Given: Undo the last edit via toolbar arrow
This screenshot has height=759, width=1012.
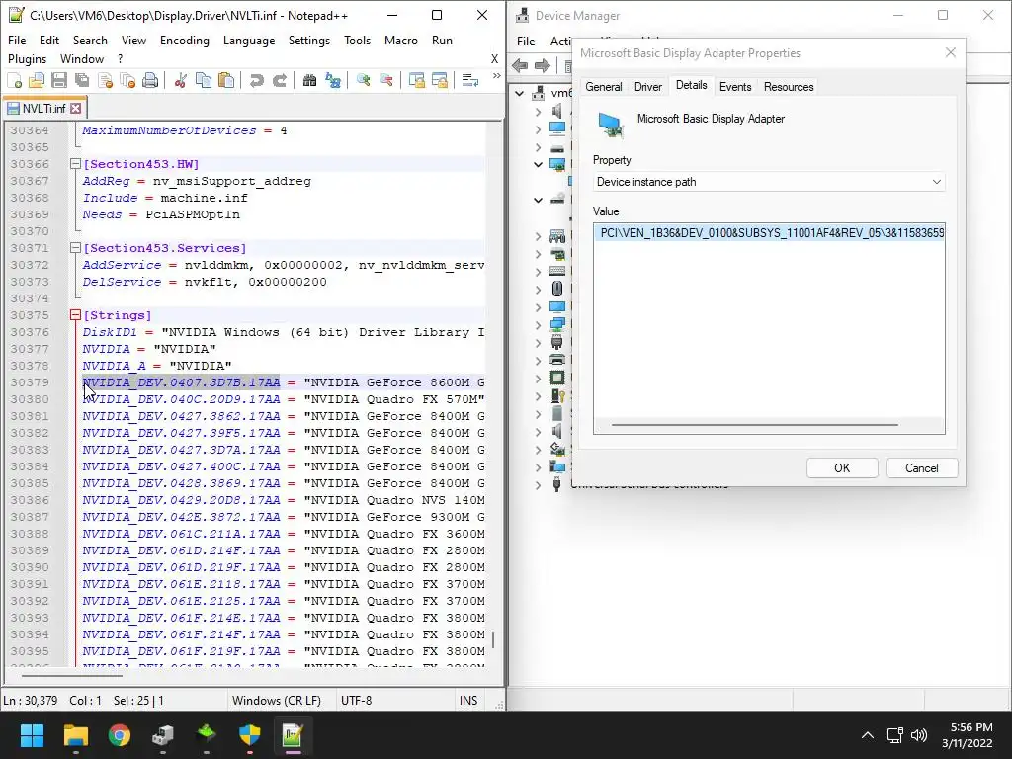Looking at the screenshot, I should point(256,81).
